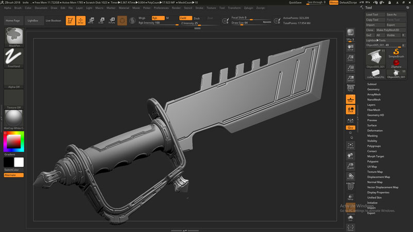
Task: Choose the Scale transform tool
Action: point(101,21)
